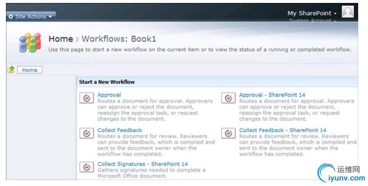Click the navigate-up folder icon

(11, 70)
